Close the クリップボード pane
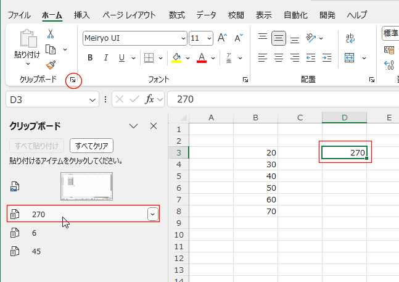Viewport: 399px width, 282px height. pos(154,126)
